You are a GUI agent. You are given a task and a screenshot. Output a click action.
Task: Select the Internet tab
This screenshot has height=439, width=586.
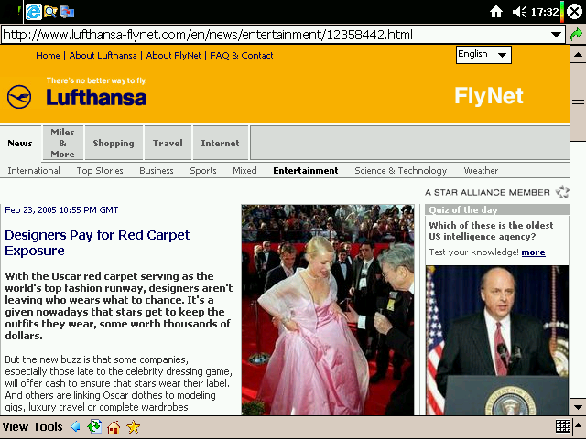pos(220,143)
